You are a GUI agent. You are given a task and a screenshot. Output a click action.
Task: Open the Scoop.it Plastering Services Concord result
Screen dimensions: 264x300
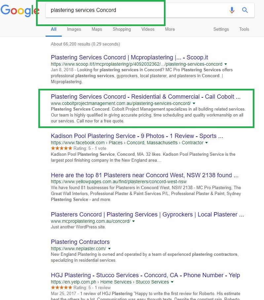[129, 57]
